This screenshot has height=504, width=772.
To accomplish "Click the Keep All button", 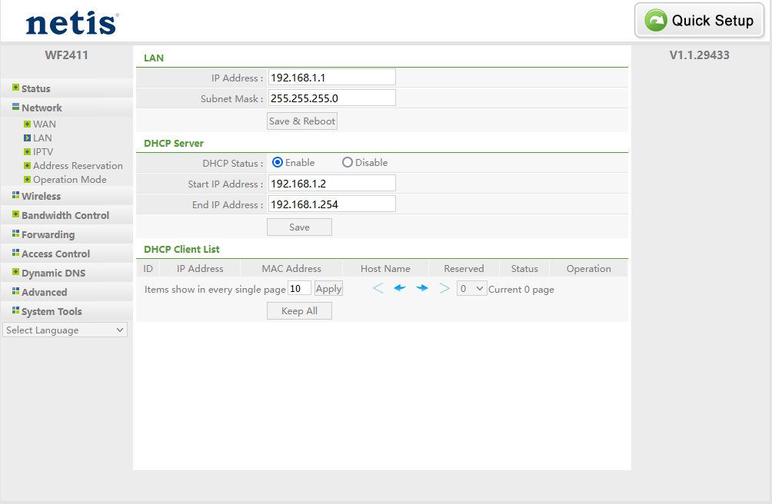I will [299, 311].
